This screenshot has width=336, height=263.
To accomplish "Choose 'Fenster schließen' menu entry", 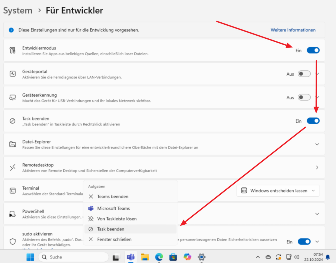I will pos(130,239).
